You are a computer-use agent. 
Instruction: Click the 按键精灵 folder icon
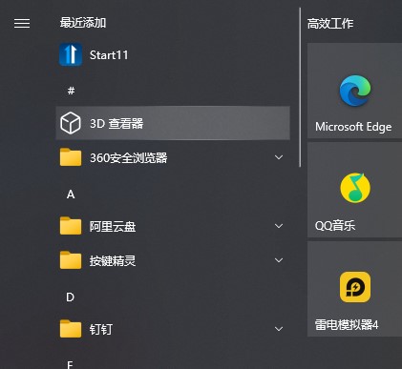tap(71, 260)
